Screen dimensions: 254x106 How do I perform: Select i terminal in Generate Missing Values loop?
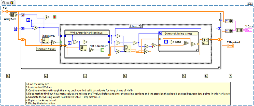(x=166, y=42)
